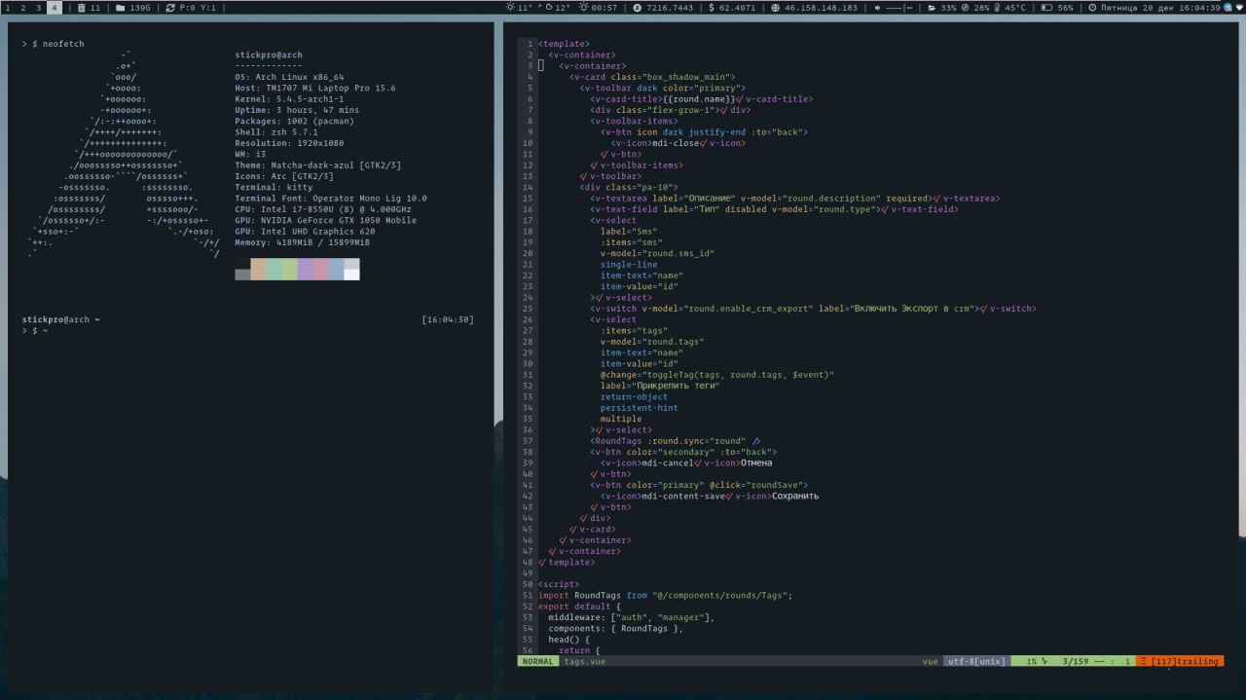Click the white neofetch color block
Viewport: 1246px width, 700px height.
click(x=351, y=275)
